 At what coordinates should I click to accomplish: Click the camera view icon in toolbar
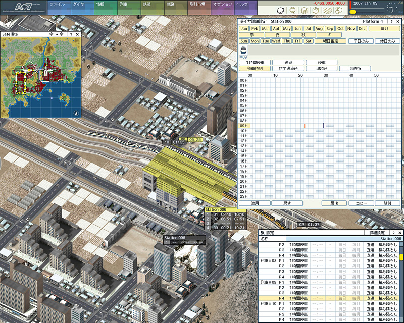point(339,10)
